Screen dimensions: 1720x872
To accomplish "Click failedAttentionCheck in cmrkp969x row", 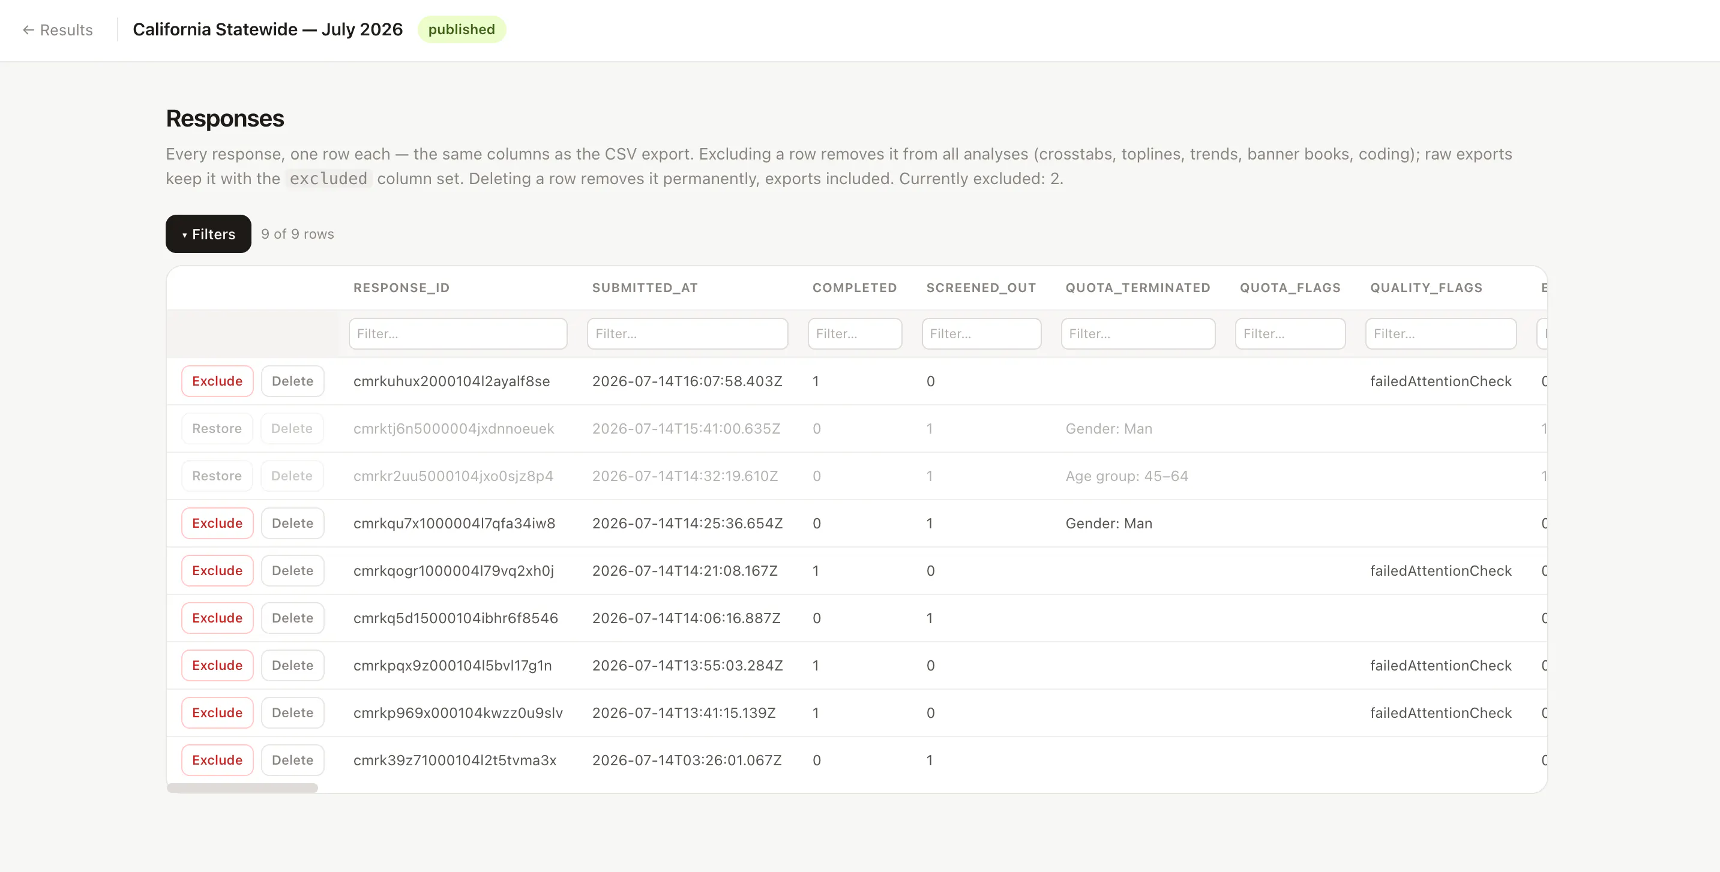I will [x=1441, y=712].
